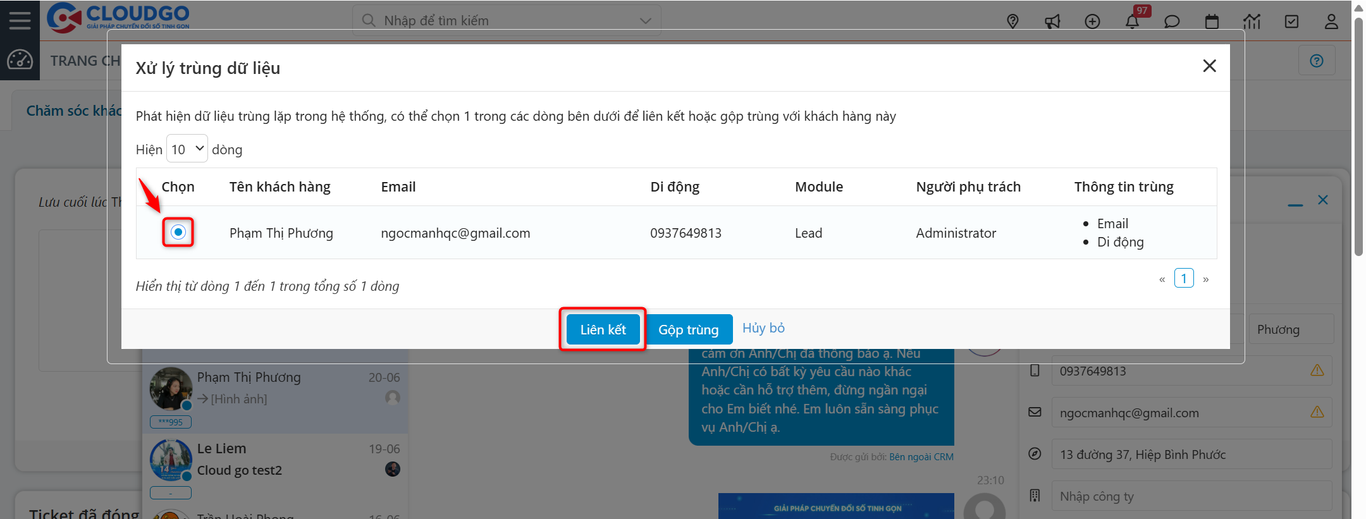Select the Phạm Thị Phương radio button

click(178, 232)
